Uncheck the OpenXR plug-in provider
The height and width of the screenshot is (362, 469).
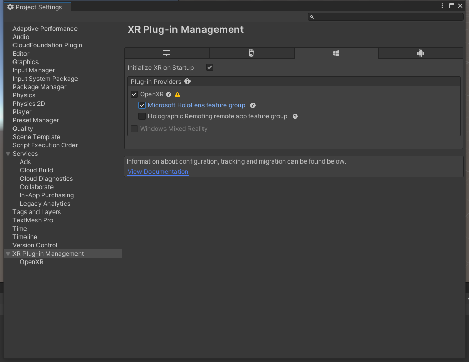[x=134, y=95]
